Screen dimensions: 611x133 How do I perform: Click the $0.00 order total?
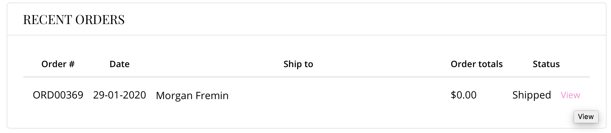click(x=464, y=95)
